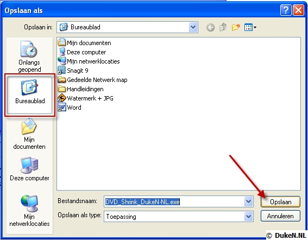Click inside the Bestandsnaam text field
The width and height of the screenshot is (308, 240).
point(174,201)
